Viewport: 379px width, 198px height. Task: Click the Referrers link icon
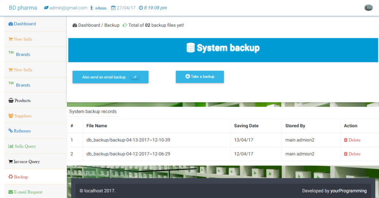tap(11, 131)
